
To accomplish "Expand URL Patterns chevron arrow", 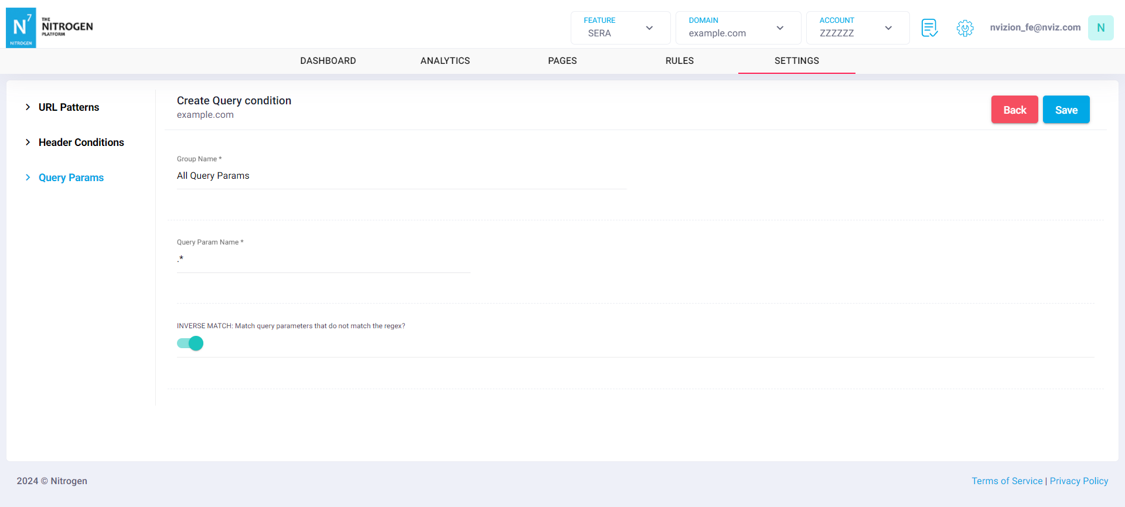I will pyautogui.click(x=28, y=107).
